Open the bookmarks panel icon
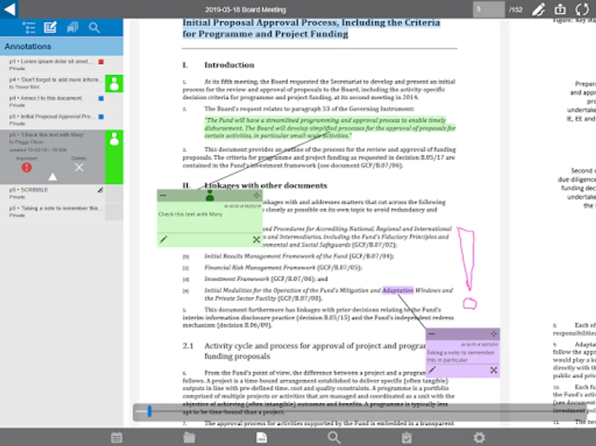 72,28
